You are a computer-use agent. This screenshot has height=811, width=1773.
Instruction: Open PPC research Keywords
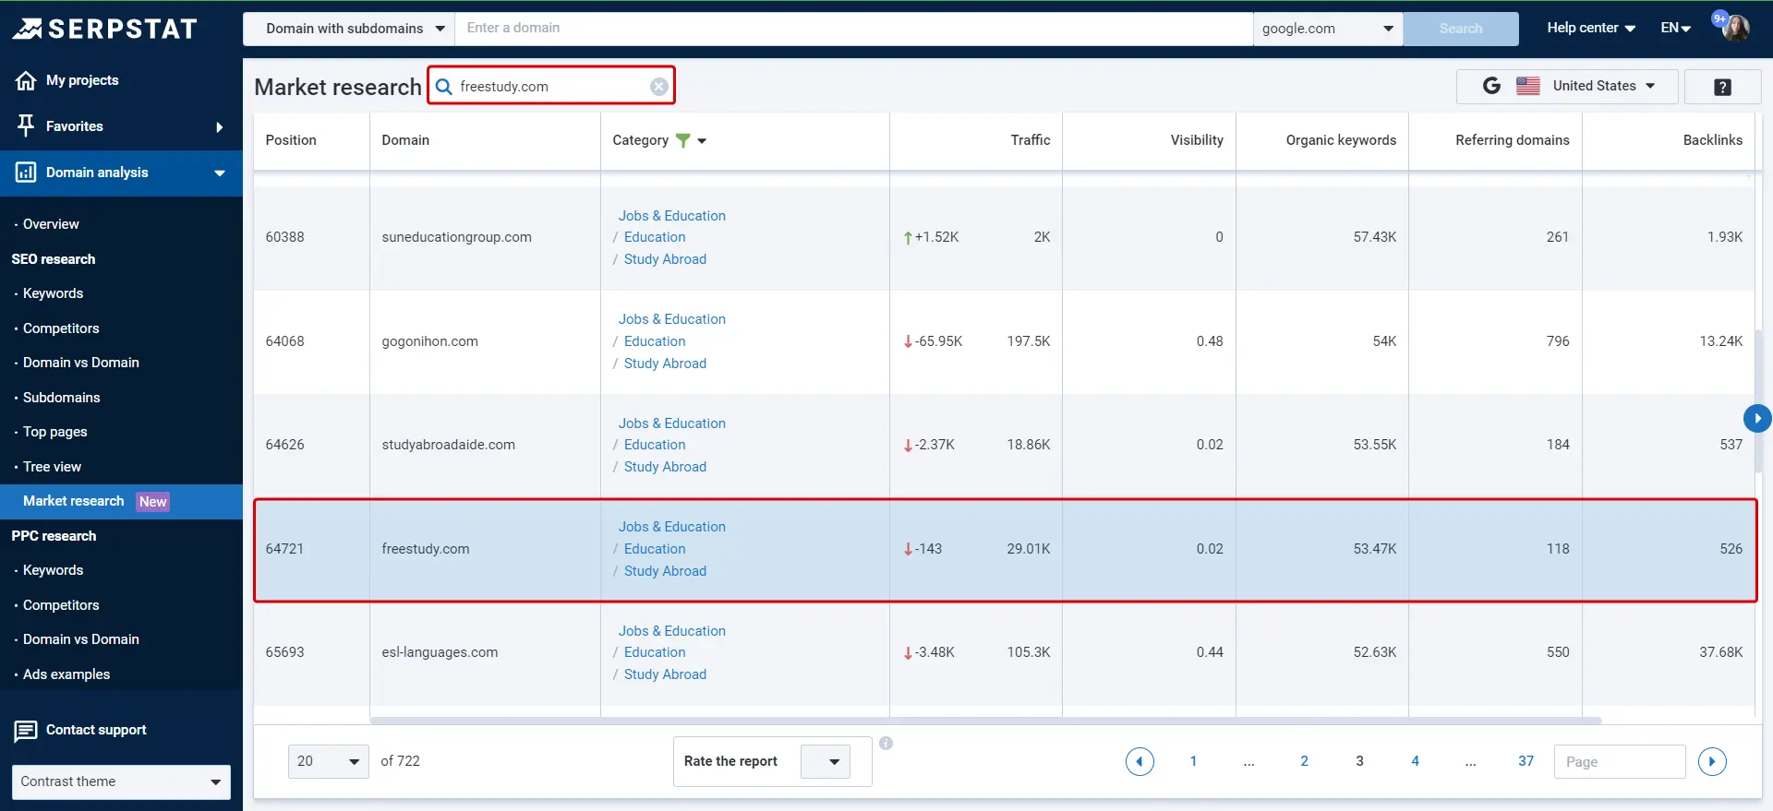pyautogui.click(x=53, y=570)
